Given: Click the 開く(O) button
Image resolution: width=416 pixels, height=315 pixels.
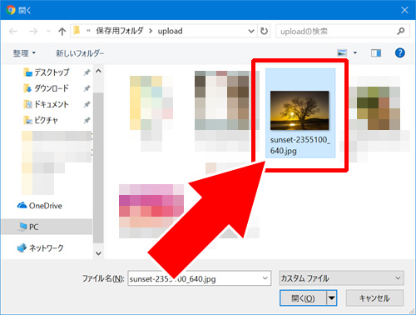Looking at the screenshot, I should pyautogui.click(x=303, y=298).
